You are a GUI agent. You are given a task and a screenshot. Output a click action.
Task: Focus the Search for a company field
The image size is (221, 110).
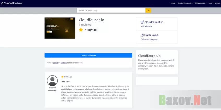(111, 10)
